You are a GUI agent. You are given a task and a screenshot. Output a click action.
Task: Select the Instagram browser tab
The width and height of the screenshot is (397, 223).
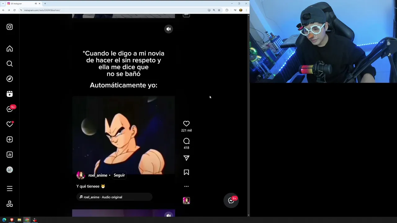(24, 3)
